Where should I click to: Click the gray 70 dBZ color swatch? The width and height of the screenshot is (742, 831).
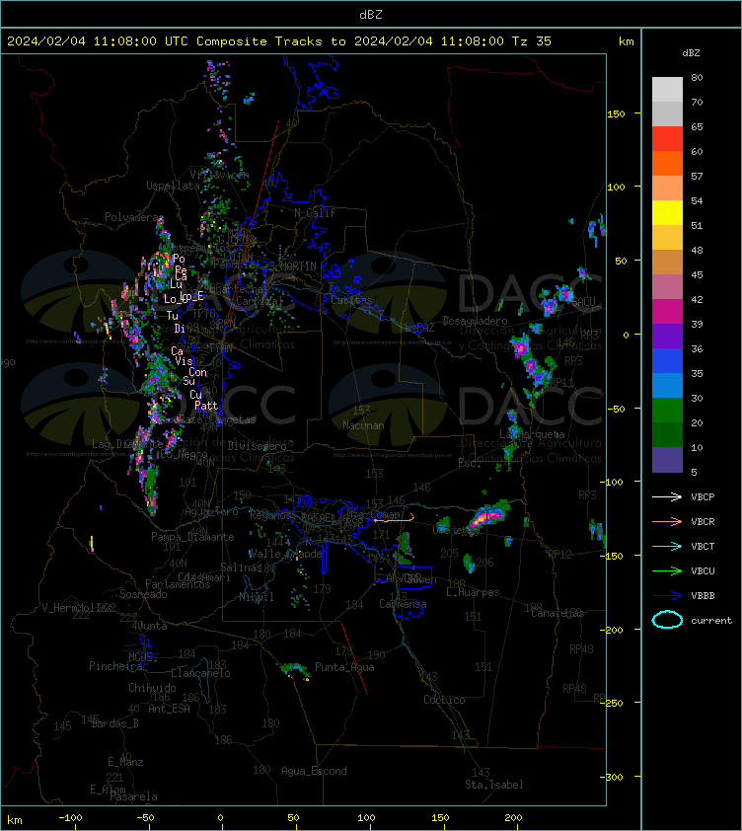click(x=667, y=113)
